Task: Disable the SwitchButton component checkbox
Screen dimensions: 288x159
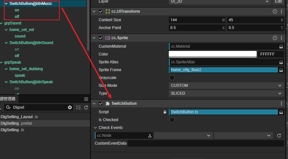Action: click(101, 103)
